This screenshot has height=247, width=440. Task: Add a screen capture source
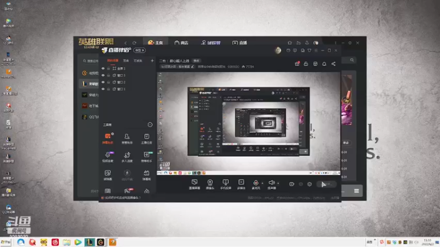coord(195,184)
